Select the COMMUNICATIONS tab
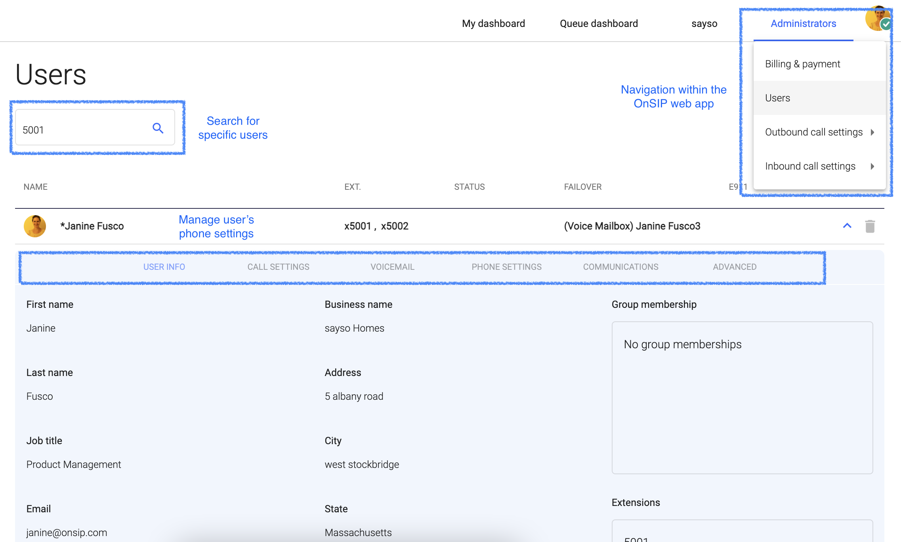The image size is (901, 542). 620,267
